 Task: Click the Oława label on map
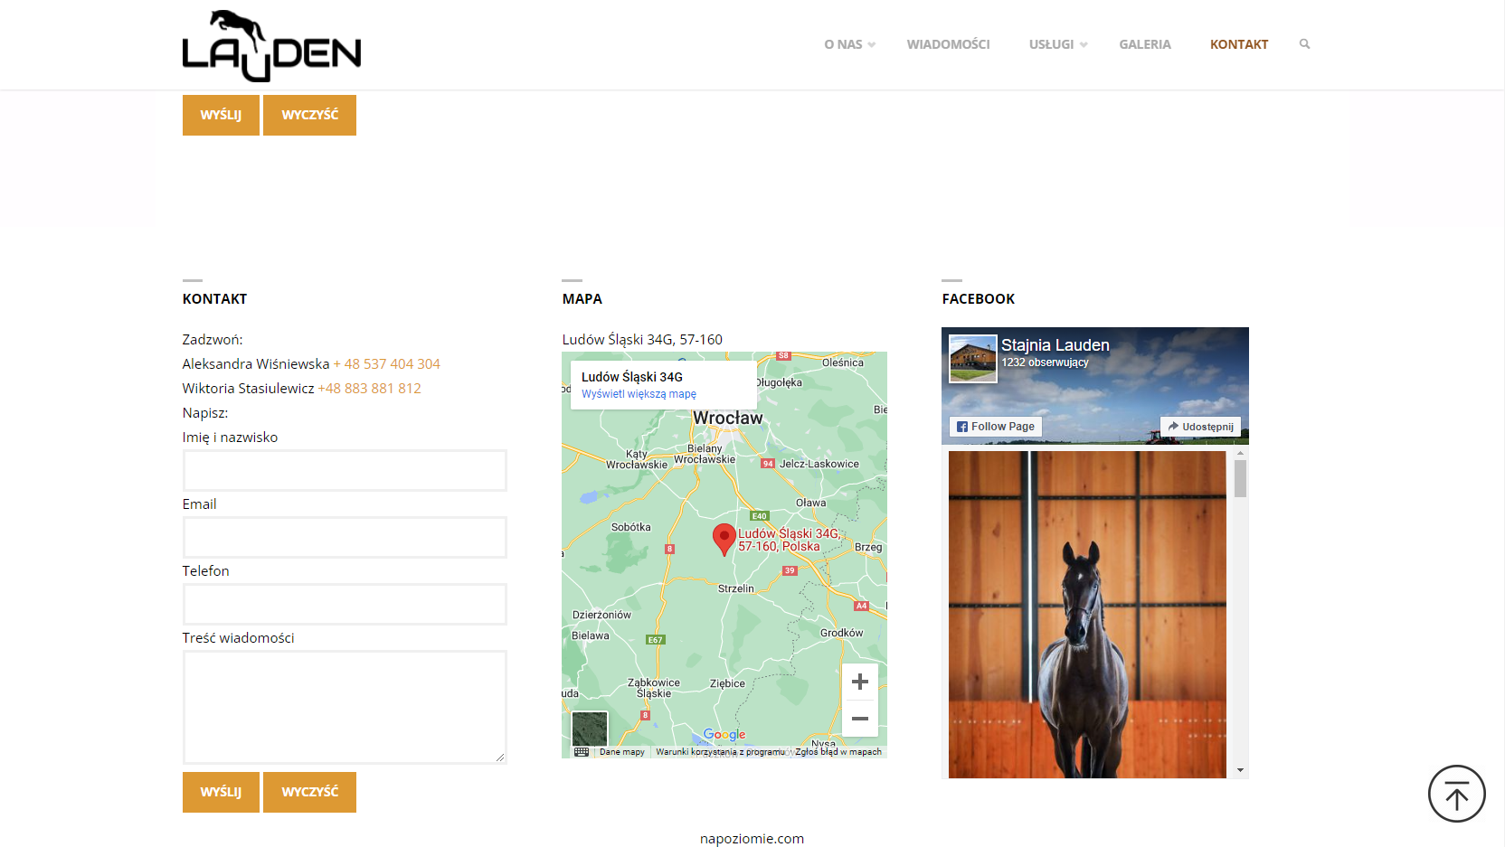810,503
